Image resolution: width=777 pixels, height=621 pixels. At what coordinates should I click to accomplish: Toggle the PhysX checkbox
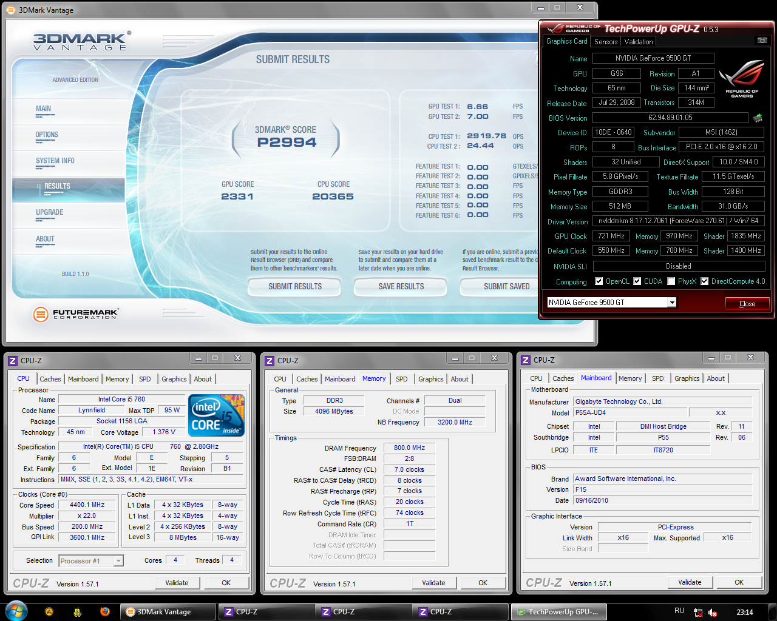click(671, 281)
